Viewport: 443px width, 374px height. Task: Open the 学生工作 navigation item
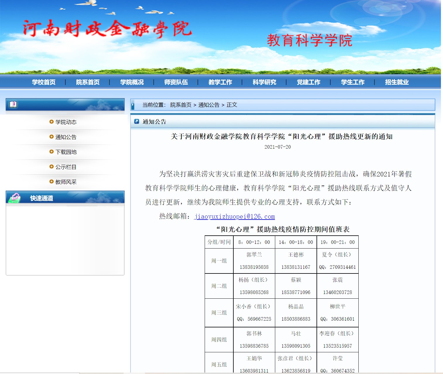[353, 82]
